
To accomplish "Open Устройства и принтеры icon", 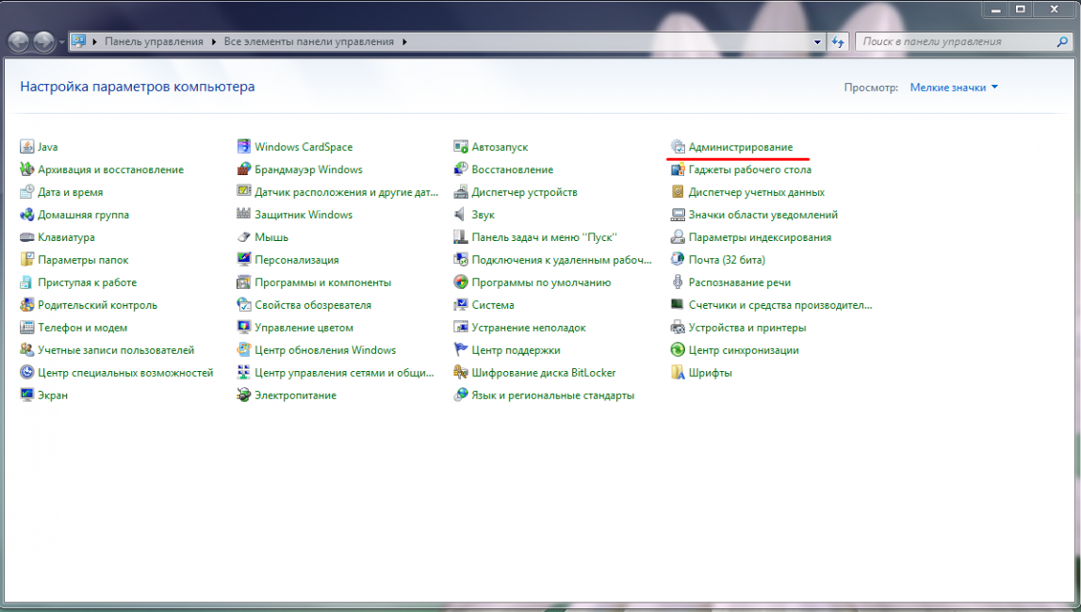I will pyautogui.click(x=678, y=328).
